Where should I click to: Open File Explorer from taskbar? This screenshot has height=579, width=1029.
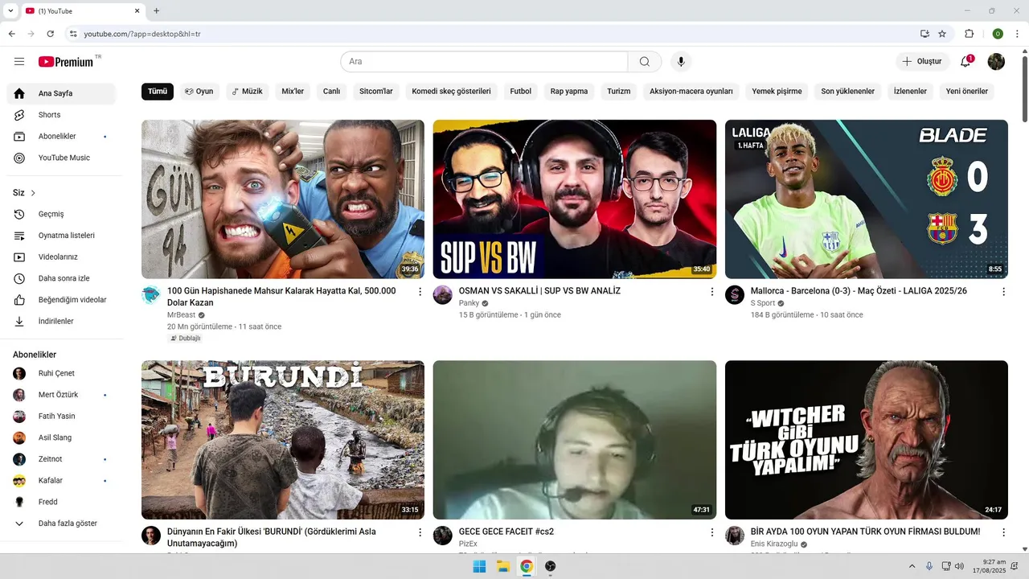[x=503, y=566]
